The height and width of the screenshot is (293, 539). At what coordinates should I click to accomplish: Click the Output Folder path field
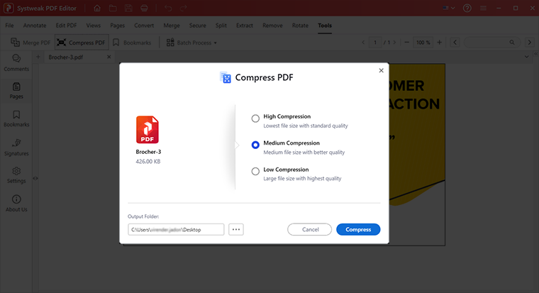[x=176, y=230]
